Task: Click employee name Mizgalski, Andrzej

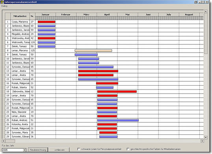Action: tap(20, 34)
